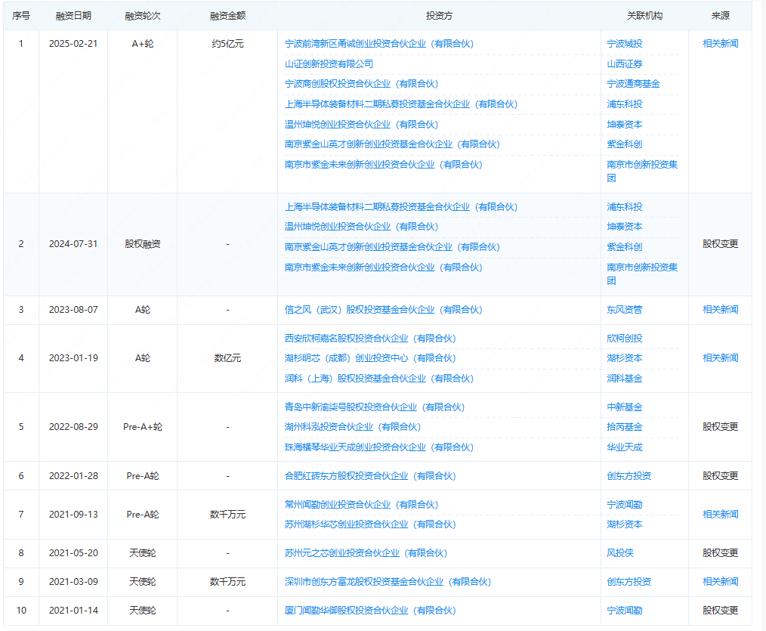Open 坤泰资本 in the A+轮 row
This screenshot has width=766, height=631.
[624, 125]
